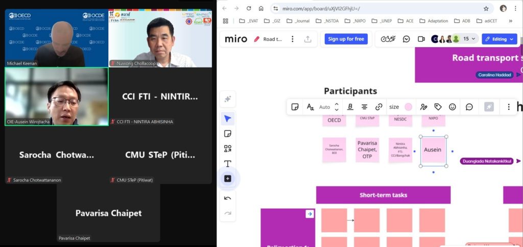
Task: Open the Chrome apps grid shortcut
Action: 225,21
